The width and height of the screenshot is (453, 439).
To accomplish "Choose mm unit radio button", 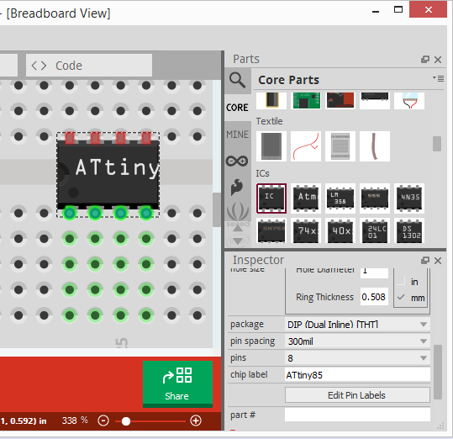I will [401, 298].
